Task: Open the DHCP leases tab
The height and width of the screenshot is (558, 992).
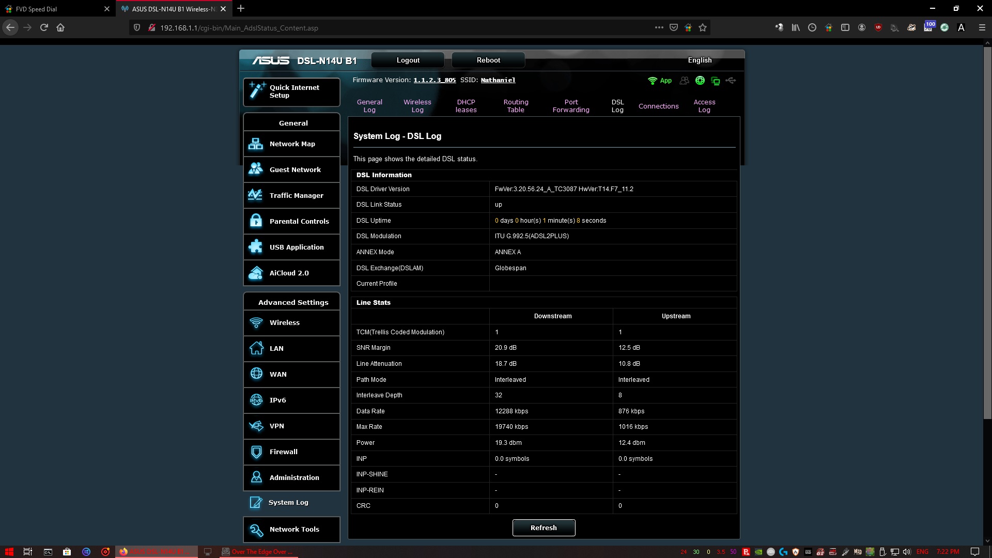Action: [x=466, y=106]
